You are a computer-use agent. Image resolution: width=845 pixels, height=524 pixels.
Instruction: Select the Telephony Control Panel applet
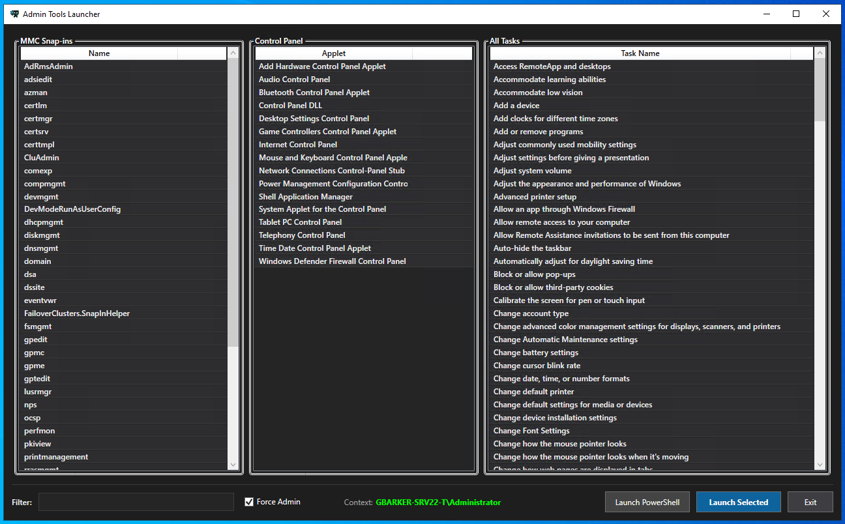coord(301,235)
